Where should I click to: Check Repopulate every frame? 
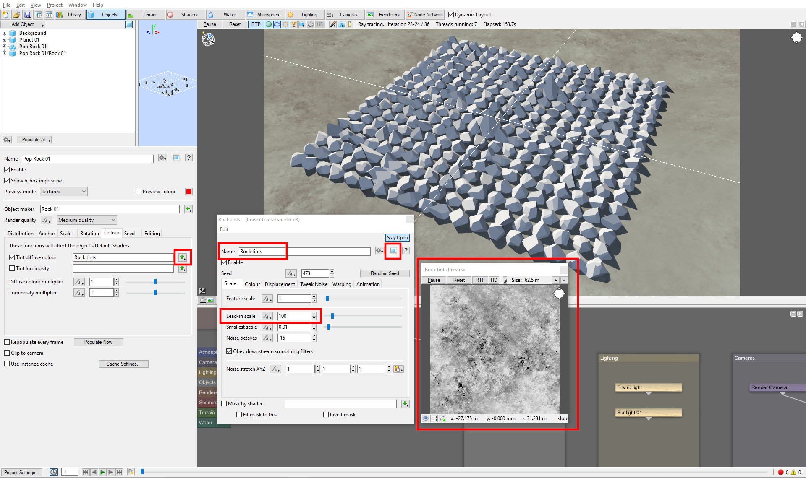click(x=7, y=342)
